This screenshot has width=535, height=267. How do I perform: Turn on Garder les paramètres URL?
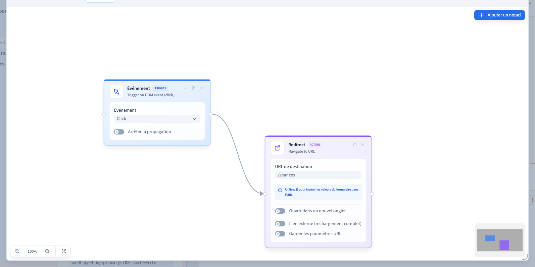point(280,234)
